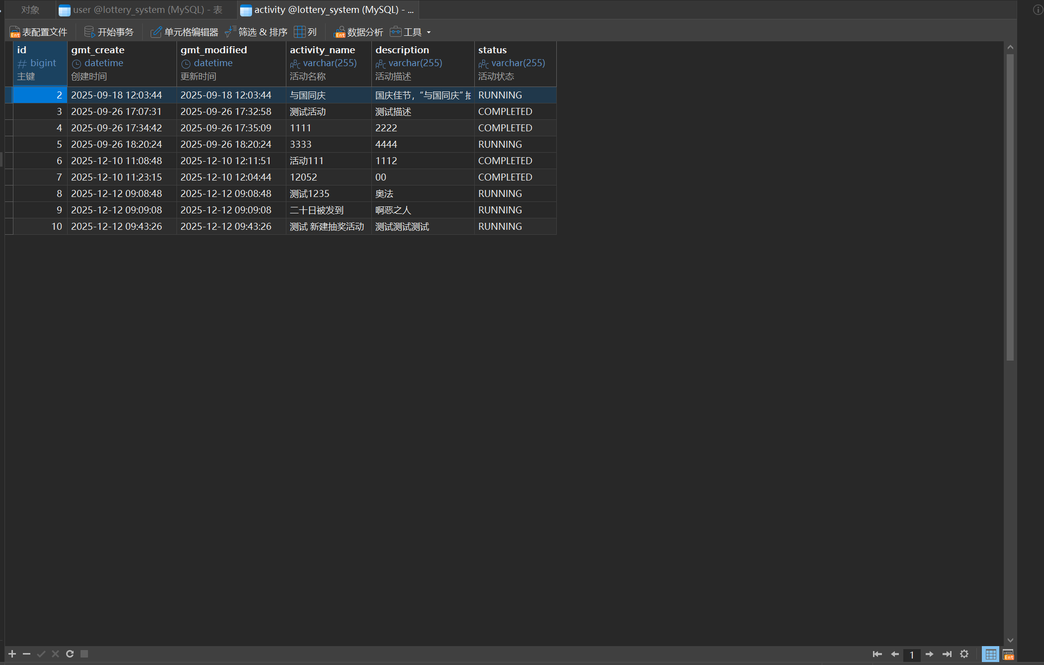The height and width of the screenshot is (665, 1044).
Task: Click the delete record minus icon
Action: (x=27, y=654)
